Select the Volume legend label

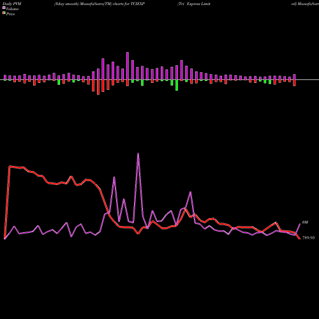point(12,9)
